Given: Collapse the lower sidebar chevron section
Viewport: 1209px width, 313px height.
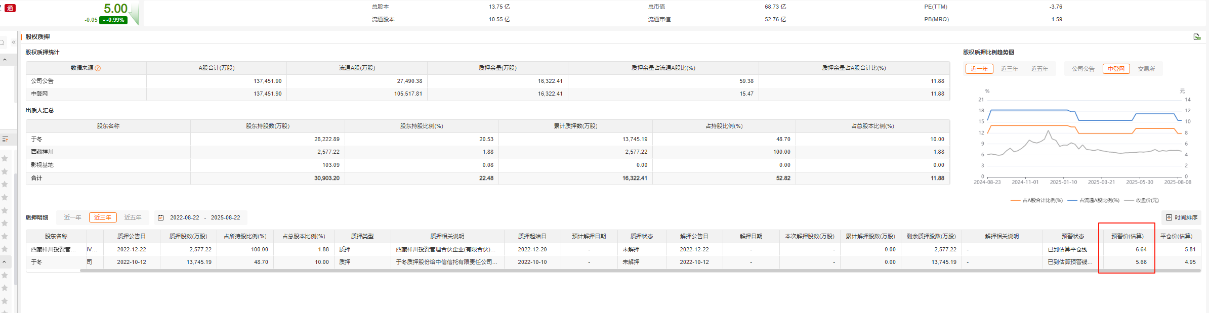Looking at the screenshot, I should (x=5, y=262).
